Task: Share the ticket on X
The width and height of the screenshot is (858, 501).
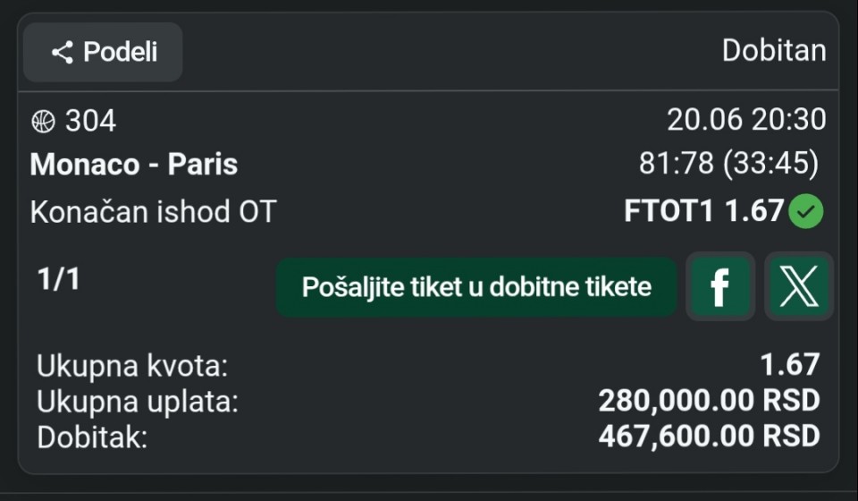Action: pyautogui.click(x=799, y=286)
